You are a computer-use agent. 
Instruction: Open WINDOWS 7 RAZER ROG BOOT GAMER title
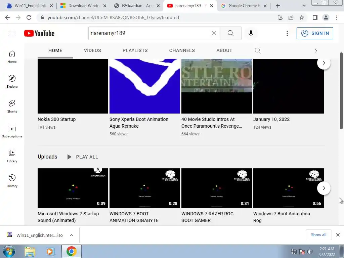click(208, 217)
